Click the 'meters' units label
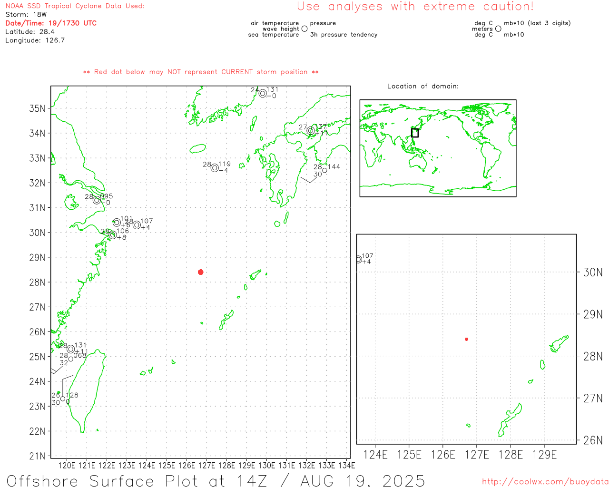609x487 pixels. 482,29
